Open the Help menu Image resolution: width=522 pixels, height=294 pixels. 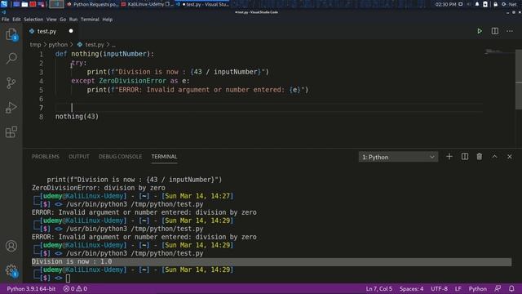coord(107,20)
